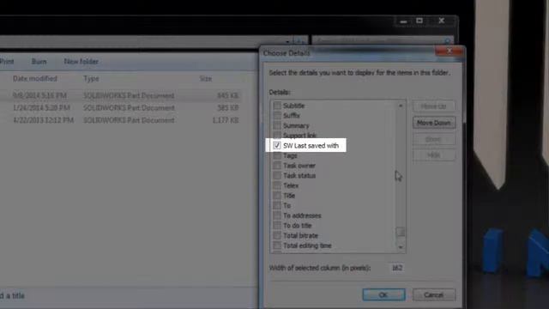
Task: Enable the Support link checkbox
Action: click(x=277, y=135)
